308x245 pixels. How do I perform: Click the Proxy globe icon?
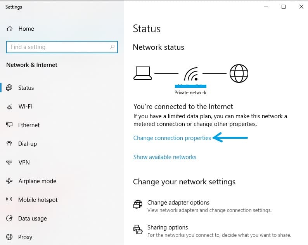point(10,237)
